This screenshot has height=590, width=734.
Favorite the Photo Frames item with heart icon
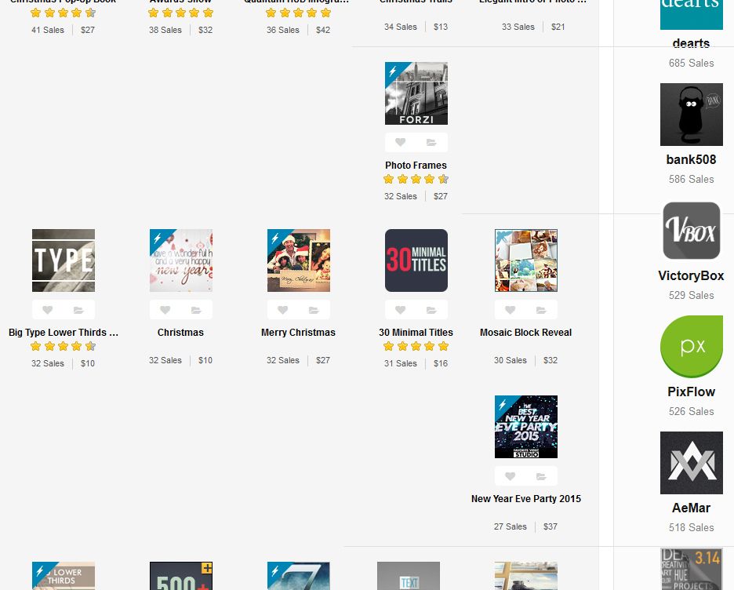point(400,142)
